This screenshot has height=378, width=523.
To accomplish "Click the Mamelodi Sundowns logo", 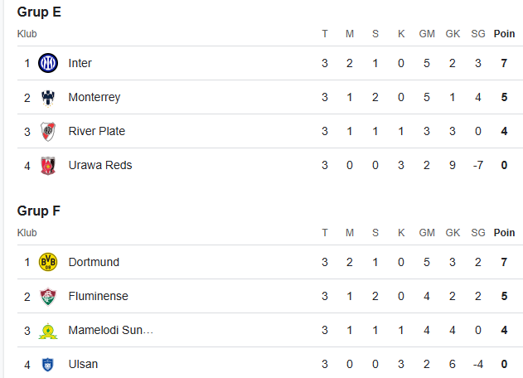I will [x=48, y=331].
